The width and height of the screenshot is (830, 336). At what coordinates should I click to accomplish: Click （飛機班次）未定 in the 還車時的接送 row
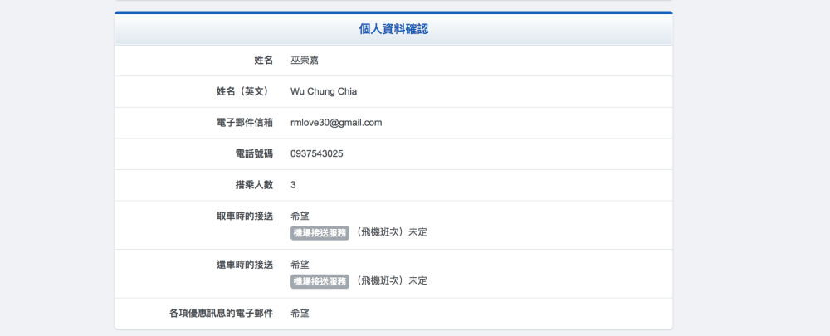[391, 281]
